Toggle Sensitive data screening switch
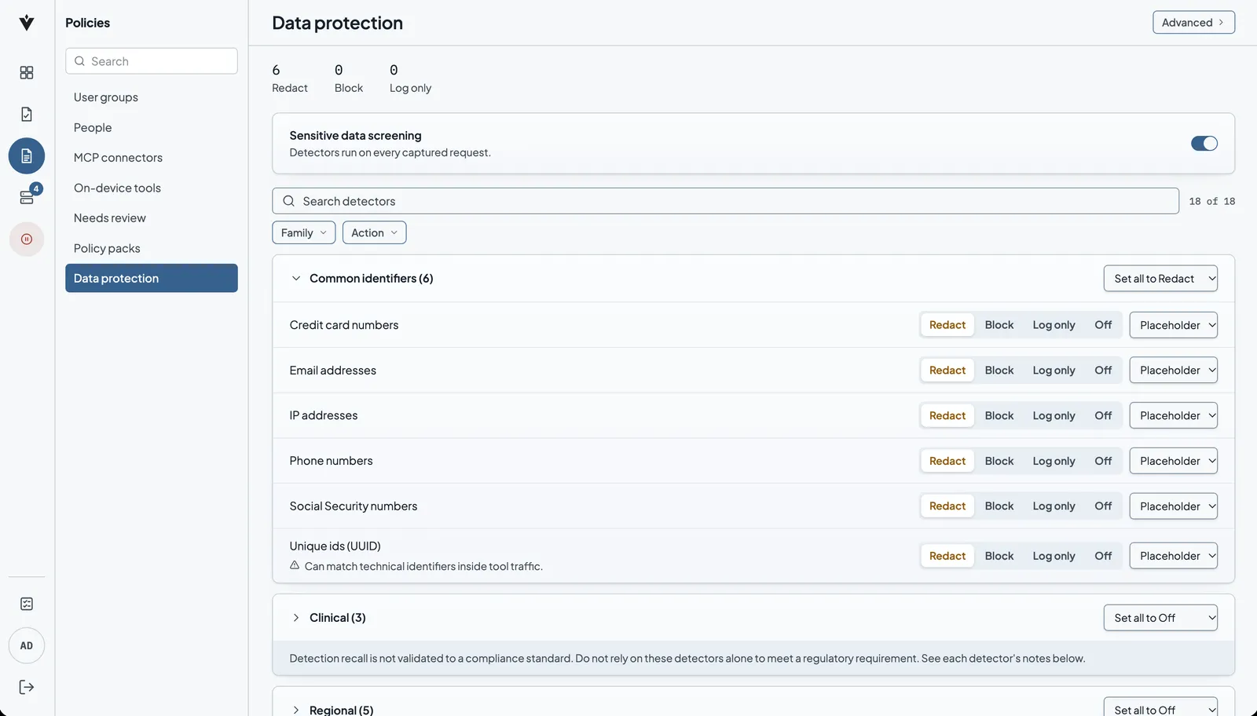 coord(1204,144)
